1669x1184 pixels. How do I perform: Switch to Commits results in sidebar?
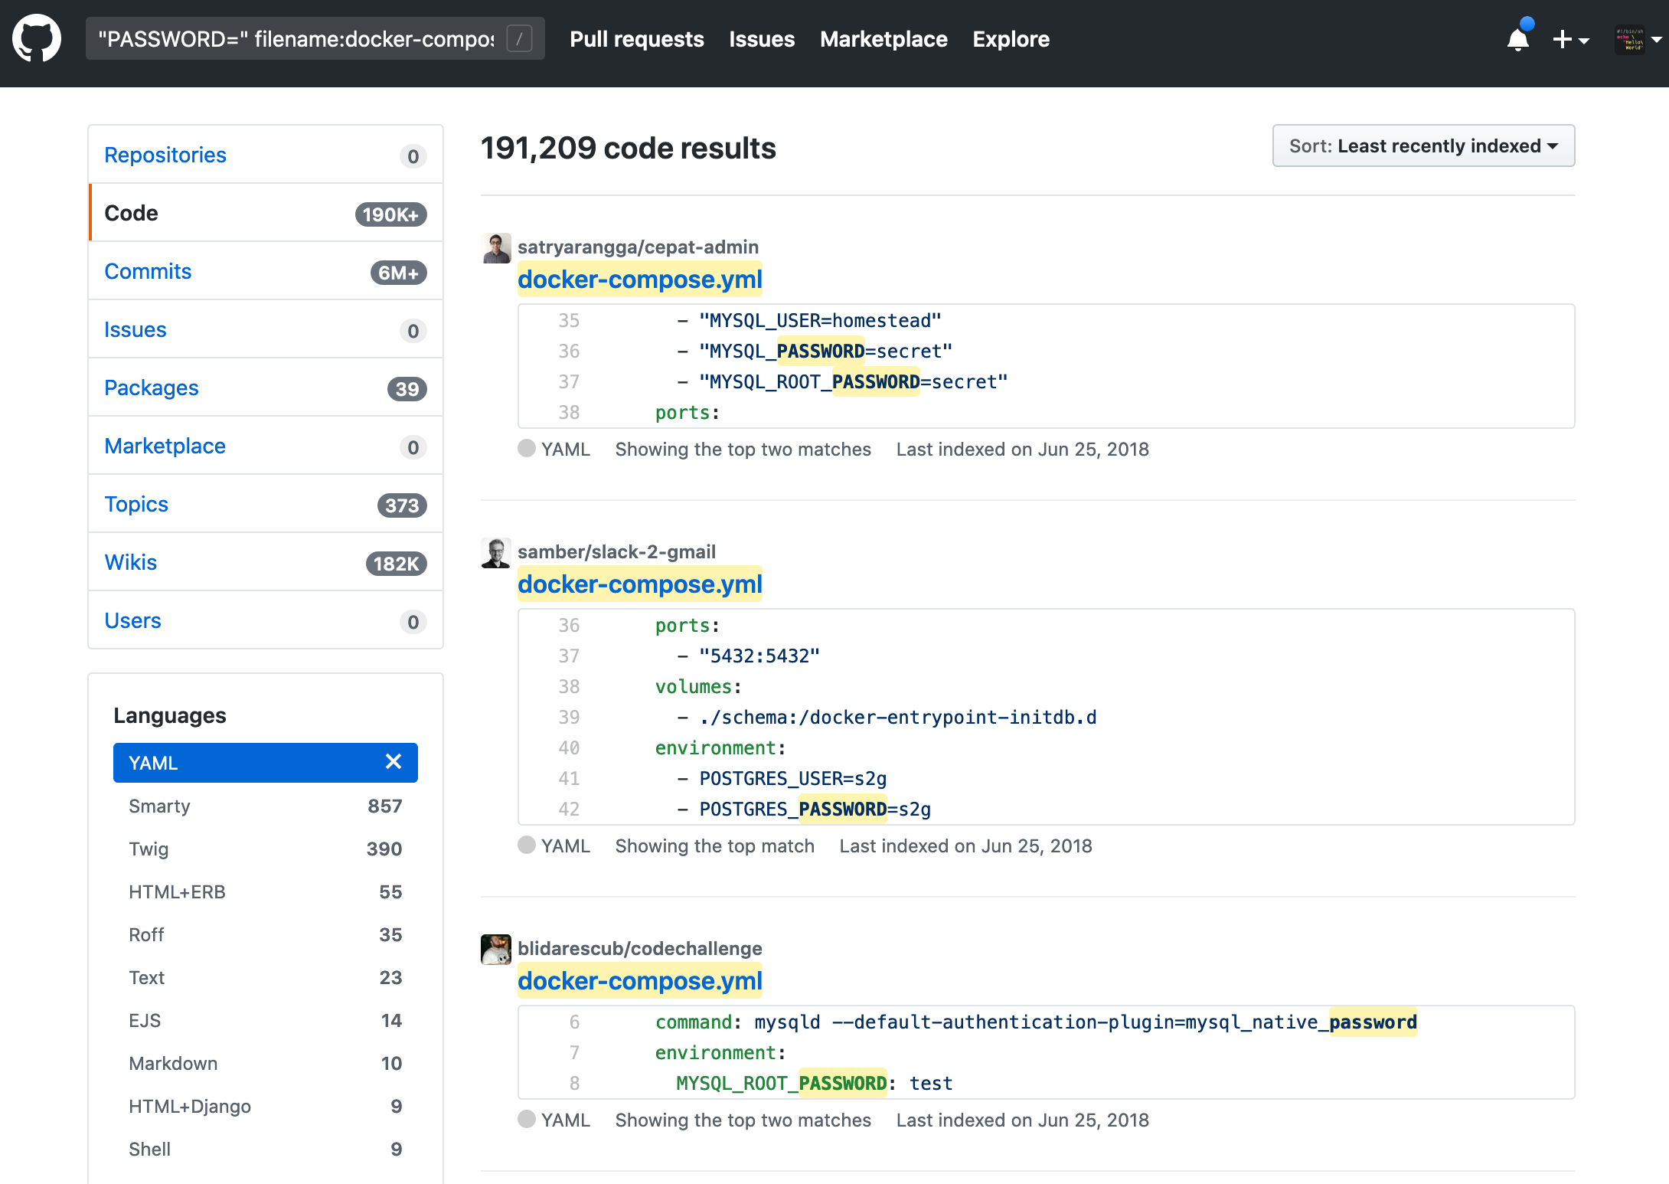[x=148, y=271]
